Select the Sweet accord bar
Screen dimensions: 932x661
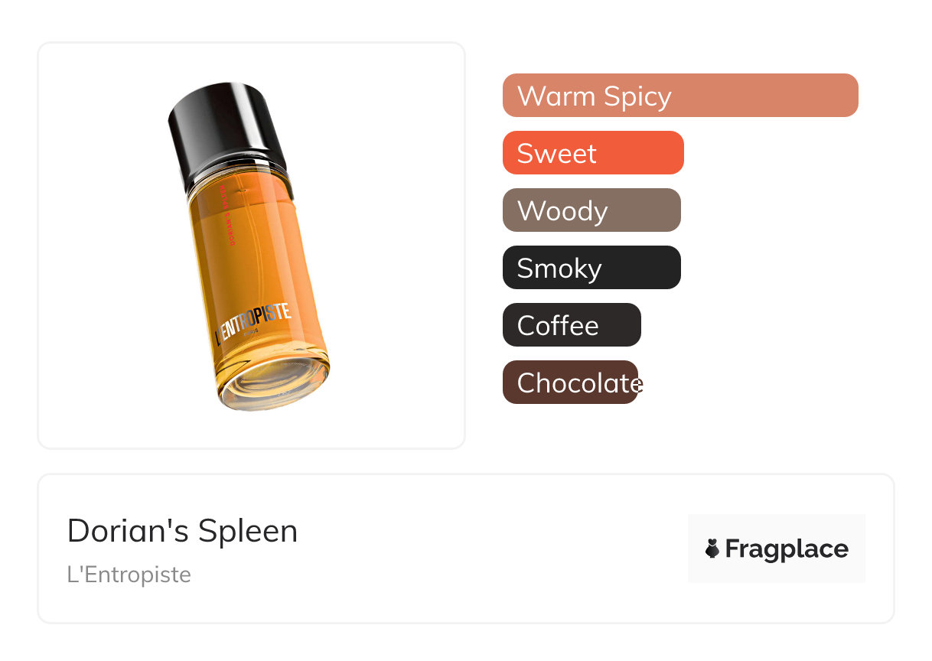pos(593,153)
